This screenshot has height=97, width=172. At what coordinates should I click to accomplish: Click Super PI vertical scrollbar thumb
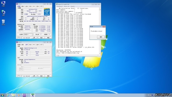point(100,10)
